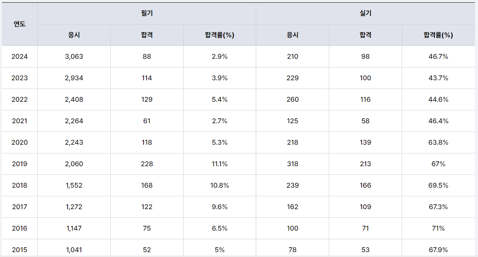Select the 1,552 cell in the 2018 row
Screen dimensions: 478x257
click(x=74, y=185)
